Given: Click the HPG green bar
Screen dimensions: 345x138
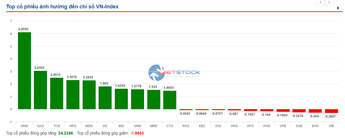Looking at the screenshot, I should click(x=73, y=94).
